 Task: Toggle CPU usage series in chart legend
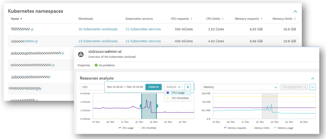pyautogui.click(x=126, y=128)
